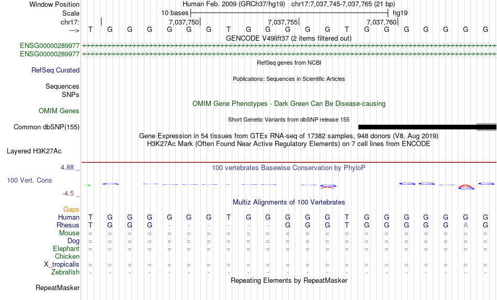Open the Multiz Alignments of 100 Vertebrates title
497x300 pixels.
coord(289,202)
